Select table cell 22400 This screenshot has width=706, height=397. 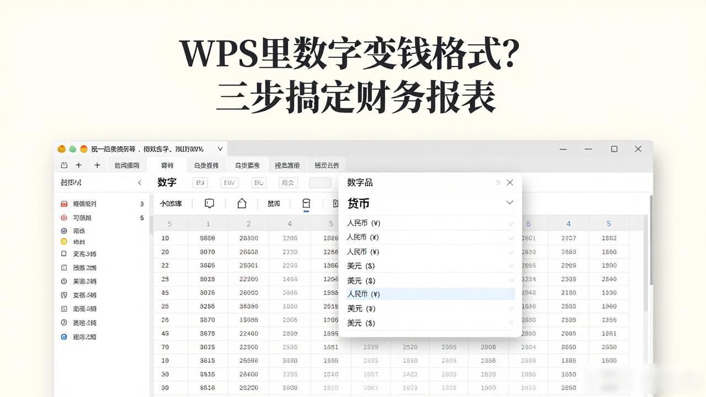(249, 334)
